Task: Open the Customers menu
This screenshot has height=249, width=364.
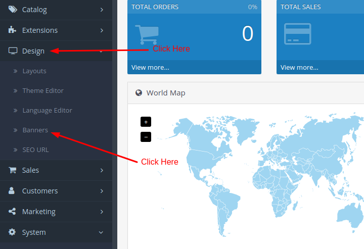Action: click(56, 191)
